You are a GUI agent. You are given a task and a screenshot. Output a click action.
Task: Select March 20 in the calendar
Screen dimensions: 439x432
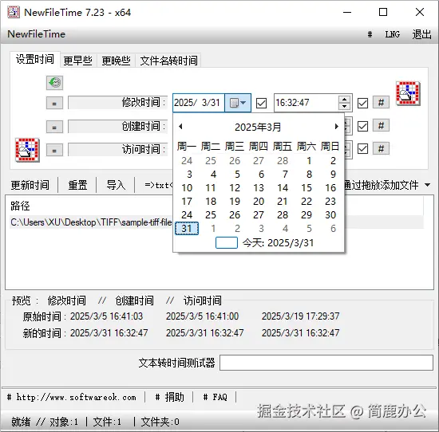(x=259, y=202)
